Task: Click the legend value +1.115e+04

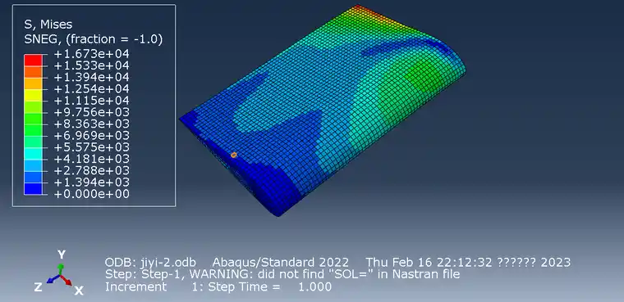Action: (91, 101)
